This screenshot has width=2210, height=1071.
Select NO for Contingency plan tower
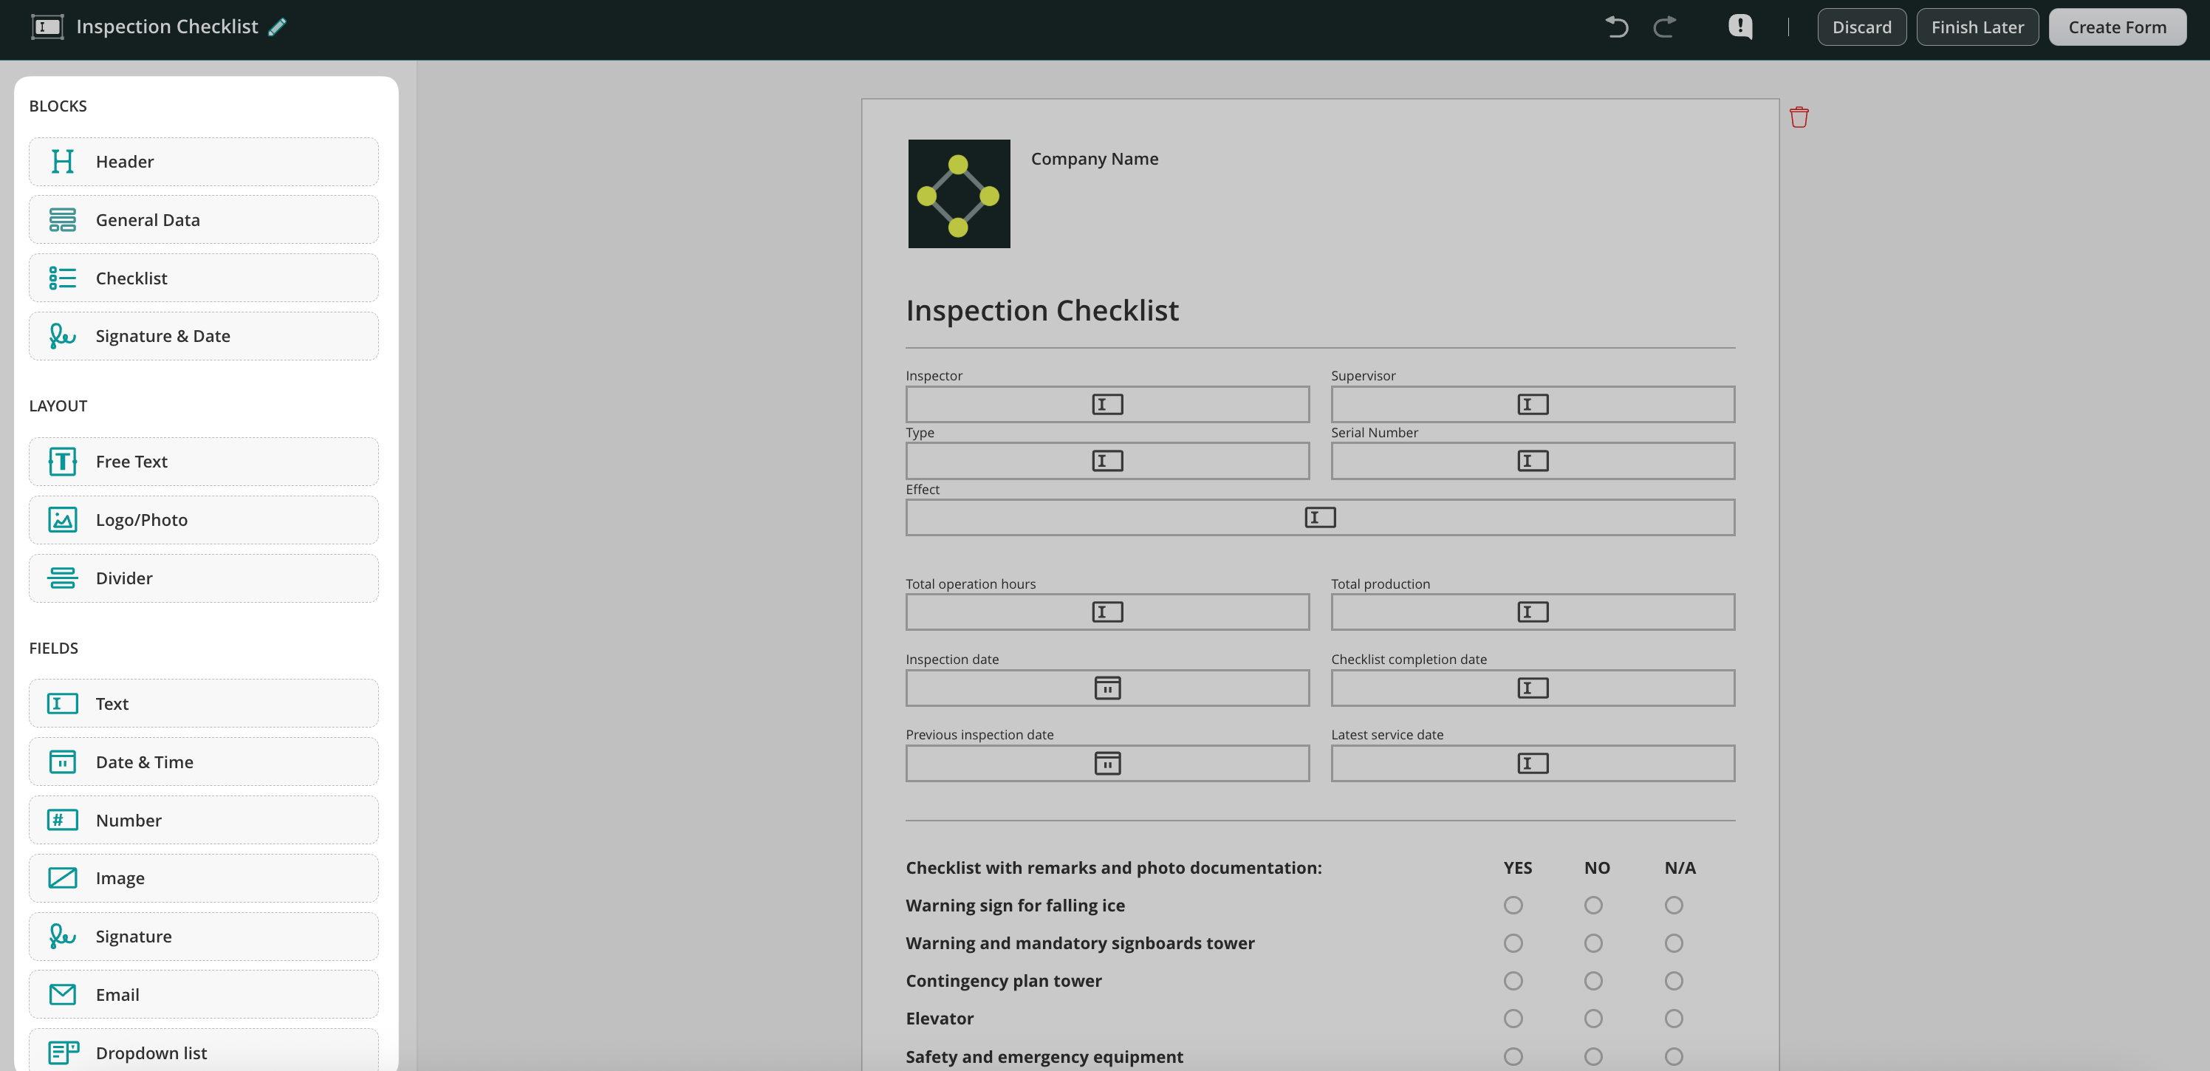click(1593, 981)
